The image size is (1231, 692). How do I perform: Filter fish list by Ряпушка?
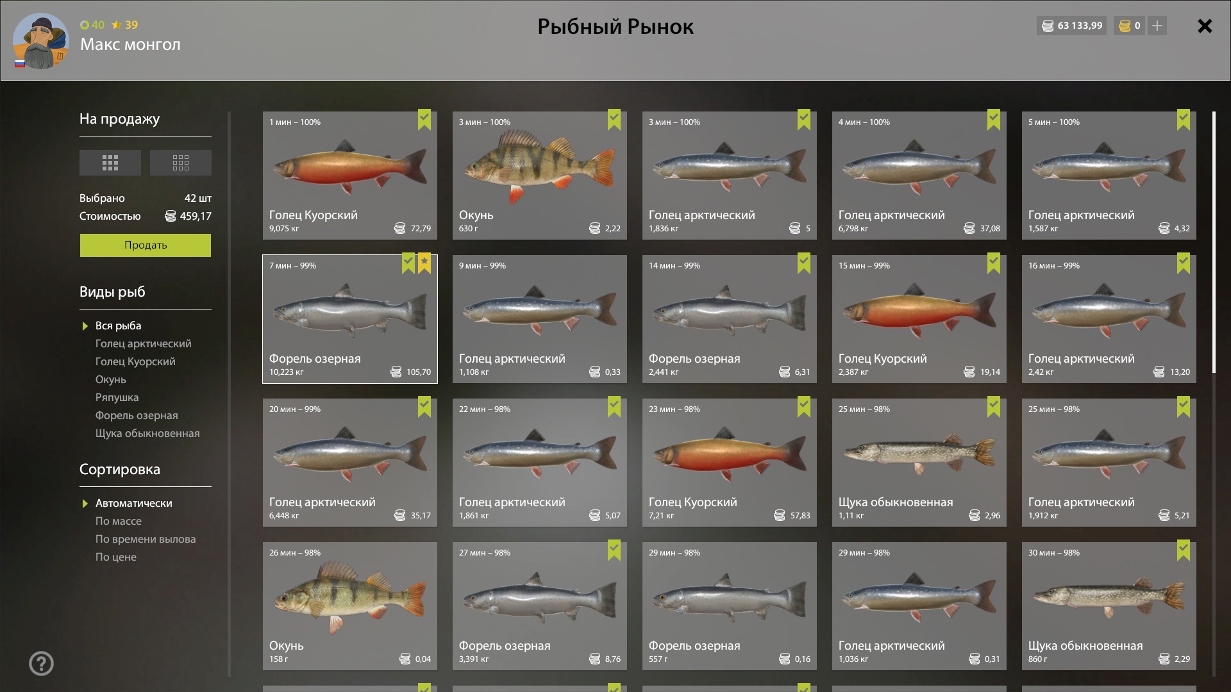[x=117, y=397]
